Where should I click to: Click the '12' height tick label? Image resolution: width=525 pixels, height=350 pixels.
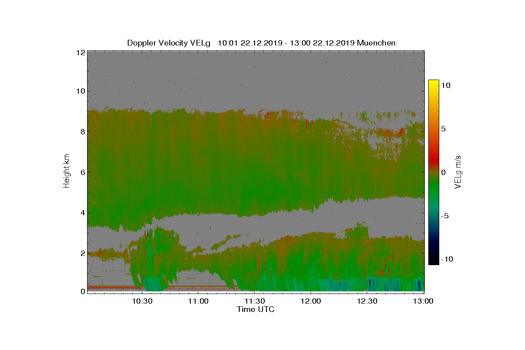[x=80, y=52]
